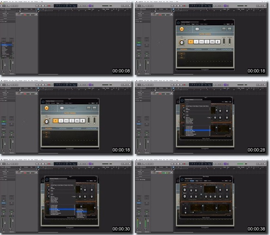The width and height of the screenshot is (270, 235).
Task: Open the Mixer icon in the 00:00:08 frame
Action: (14, 6)
